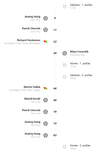The height and width of the screenshot is (156, 112).
Task: Click the clock icon for Koniec 2. polčas
Action: pos(65,147)
